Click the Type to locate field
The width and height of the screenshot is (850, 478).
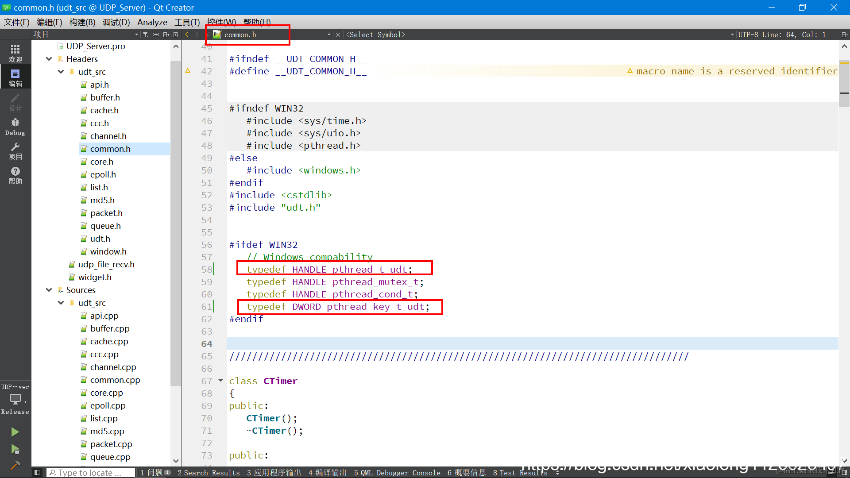pyautogui.click(x=91, y=473)
